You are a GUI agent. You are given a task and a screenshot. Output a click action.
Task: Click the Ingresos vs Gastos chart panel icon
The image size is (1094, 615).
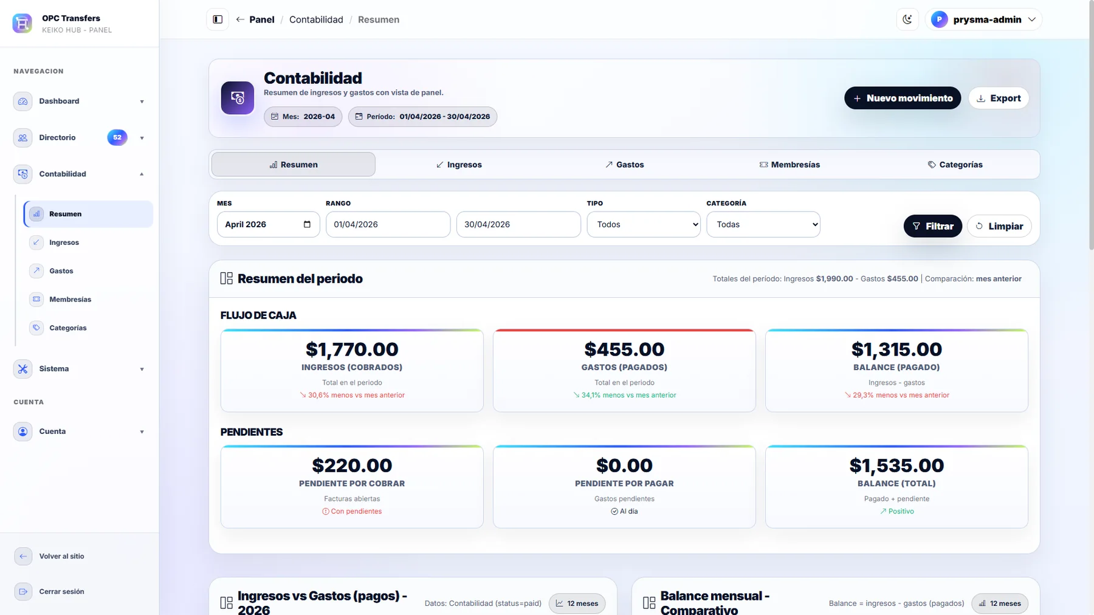[227, 603]
